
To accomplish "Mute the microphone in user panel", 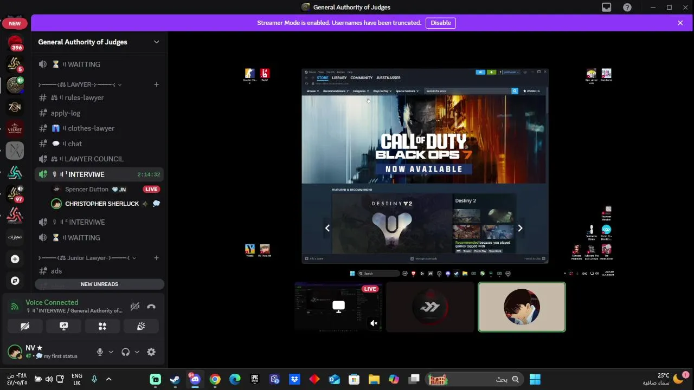I will pos(100,352).
